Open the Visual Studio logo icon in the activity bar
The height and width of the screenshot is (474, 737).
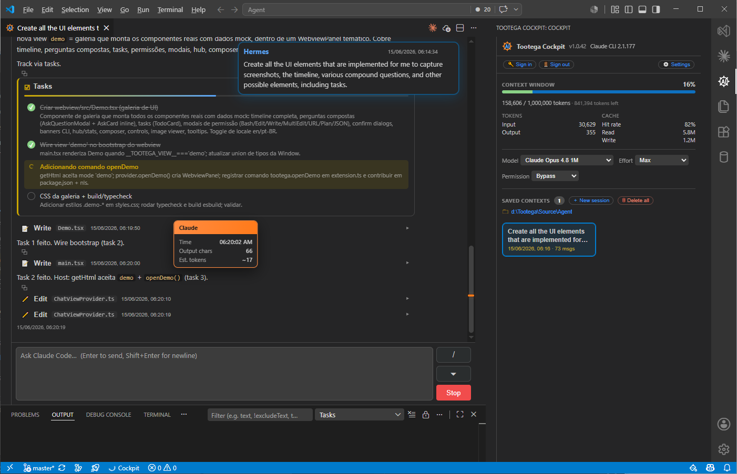[x=724, y=31]
